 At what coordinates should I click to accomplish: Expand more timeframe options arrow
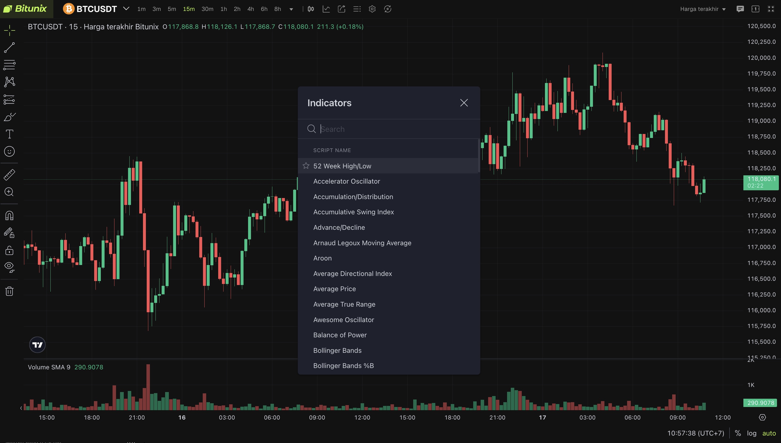(x=291, y=9)
